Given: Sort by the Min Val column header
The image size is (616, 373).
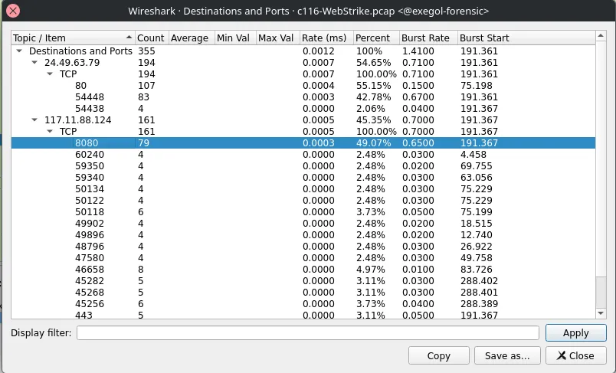Looking at the screenshot, I should (235, 38).
